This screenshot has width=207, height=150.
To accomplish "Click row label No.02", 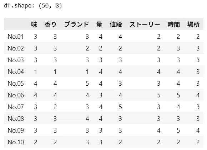I will 16,48.
